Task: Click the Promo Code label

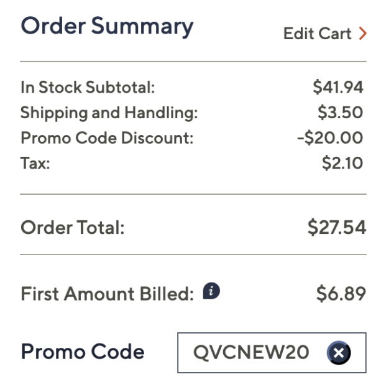Action: tap(83, 352)
